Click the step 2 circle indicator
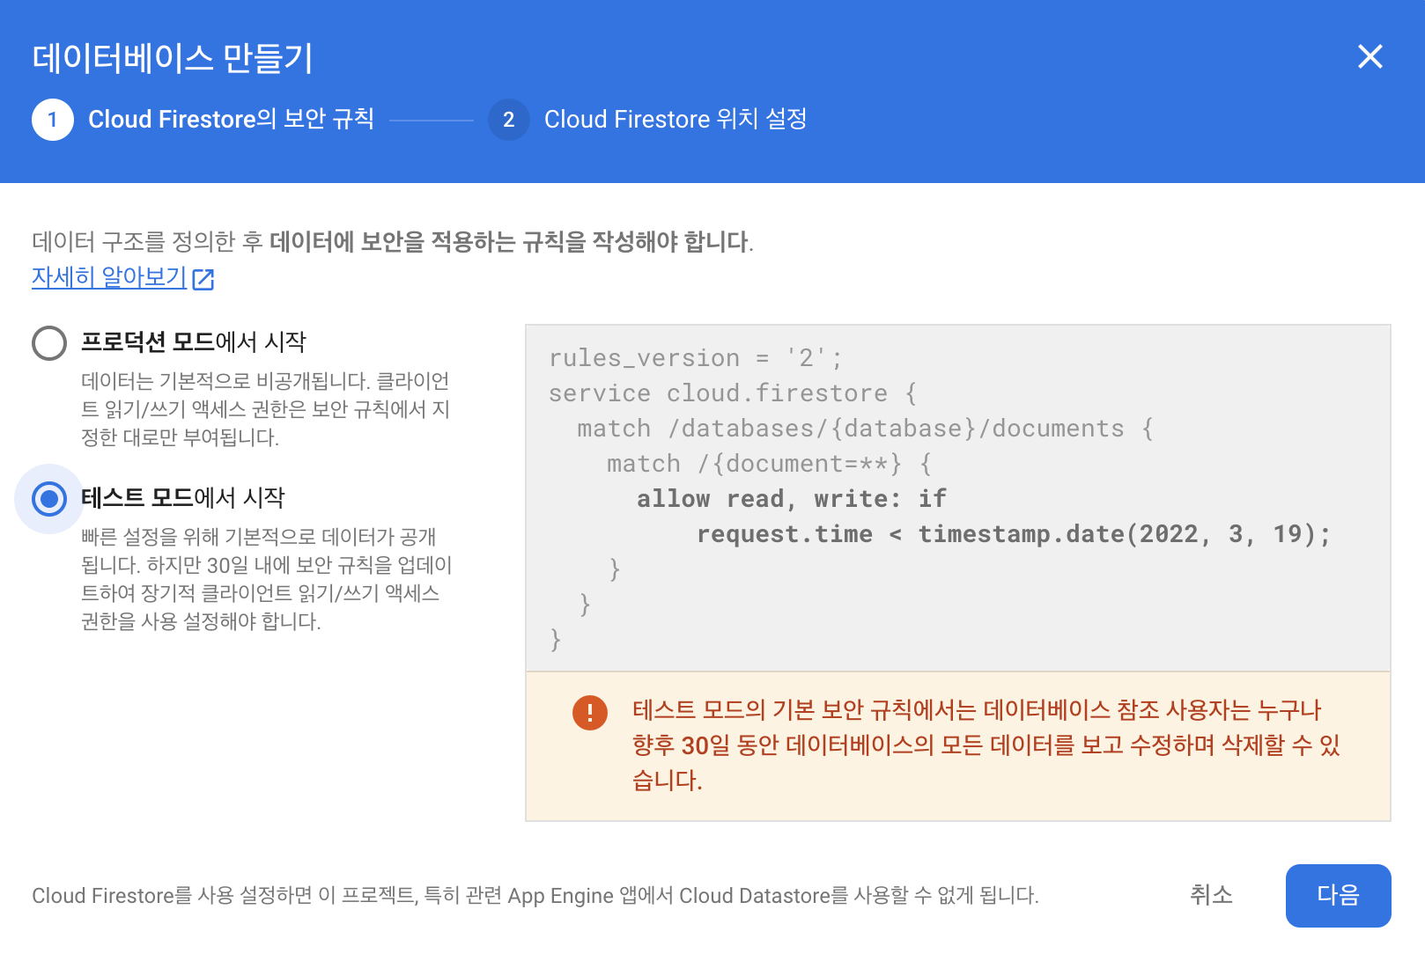The image size is (1425, 961). [508, 120]
